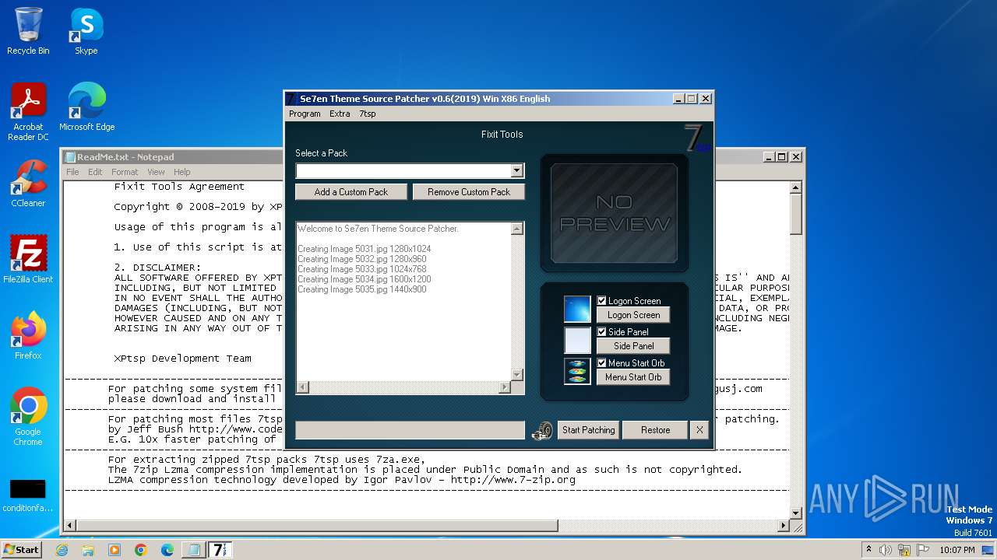Open Acrobat Reader DC desktop icon

point(28,112)
